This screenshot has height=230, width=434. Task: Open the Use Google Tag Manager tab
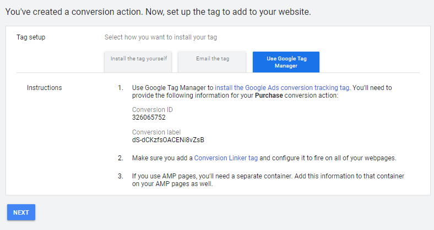[x=286, y=61]
